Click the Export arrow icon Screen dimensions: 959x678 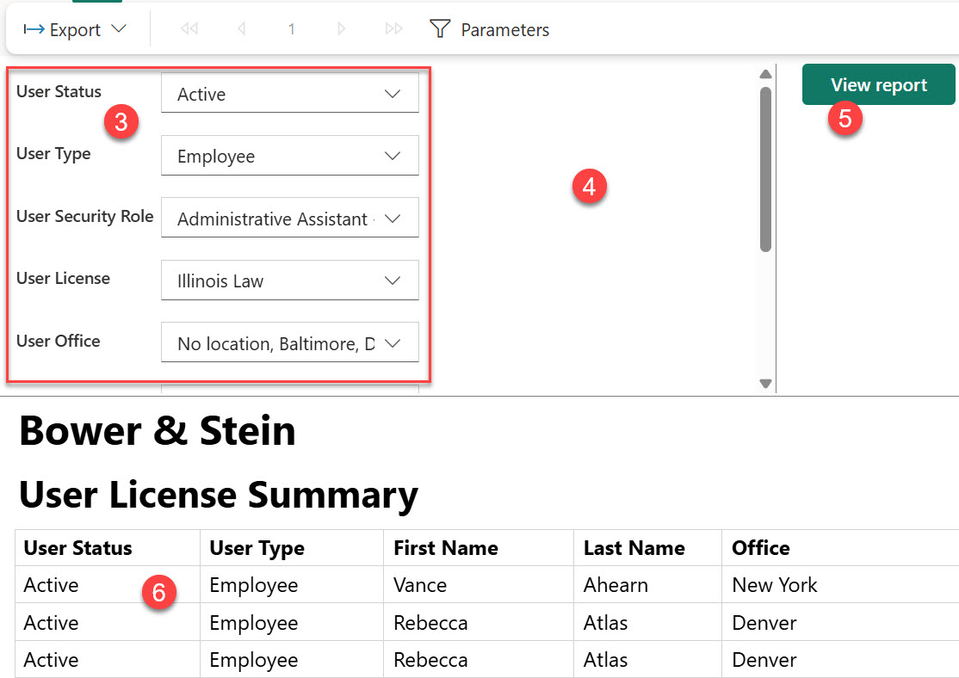tap(34, 28)
